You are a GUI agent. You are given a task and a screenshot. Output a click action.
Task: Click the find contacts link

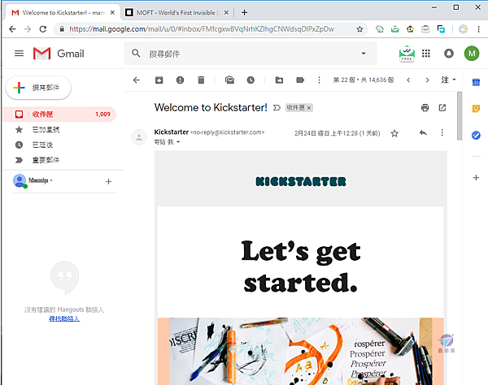(64, 318)
